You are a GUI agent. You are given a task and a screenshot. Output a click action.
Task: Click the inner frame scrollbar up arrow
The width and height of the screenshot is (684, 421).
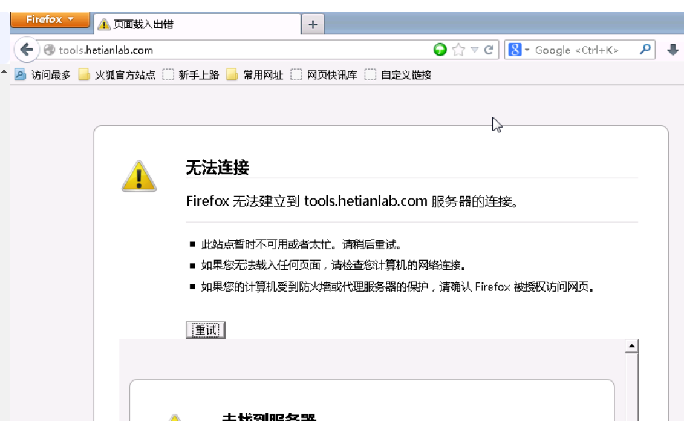(631, 346)
